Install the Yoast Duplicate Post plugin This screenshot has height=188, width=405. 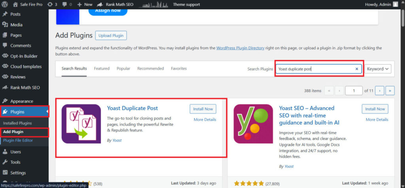click(x=203, y=109)
